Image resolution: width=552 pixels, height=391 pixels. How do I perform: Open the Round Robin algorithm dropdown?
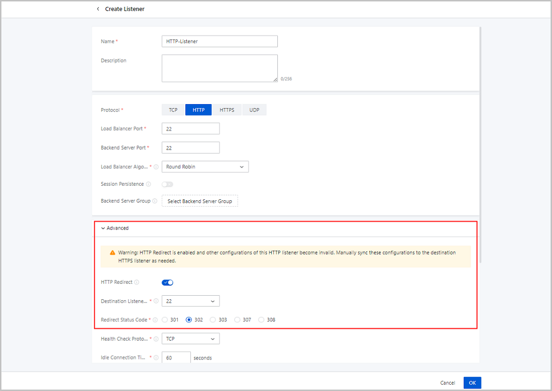(x=205, y=167)
